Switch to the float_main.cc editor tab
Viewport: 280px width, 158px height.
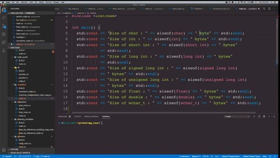(124, 9)
